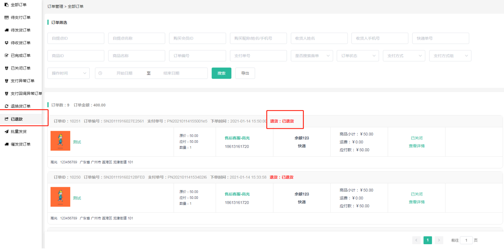This screenshot has height=251, width=504.
Task: Open 已关闭订单 in sidebar menu
Action: pyautogui.click(x=20, y=68)
